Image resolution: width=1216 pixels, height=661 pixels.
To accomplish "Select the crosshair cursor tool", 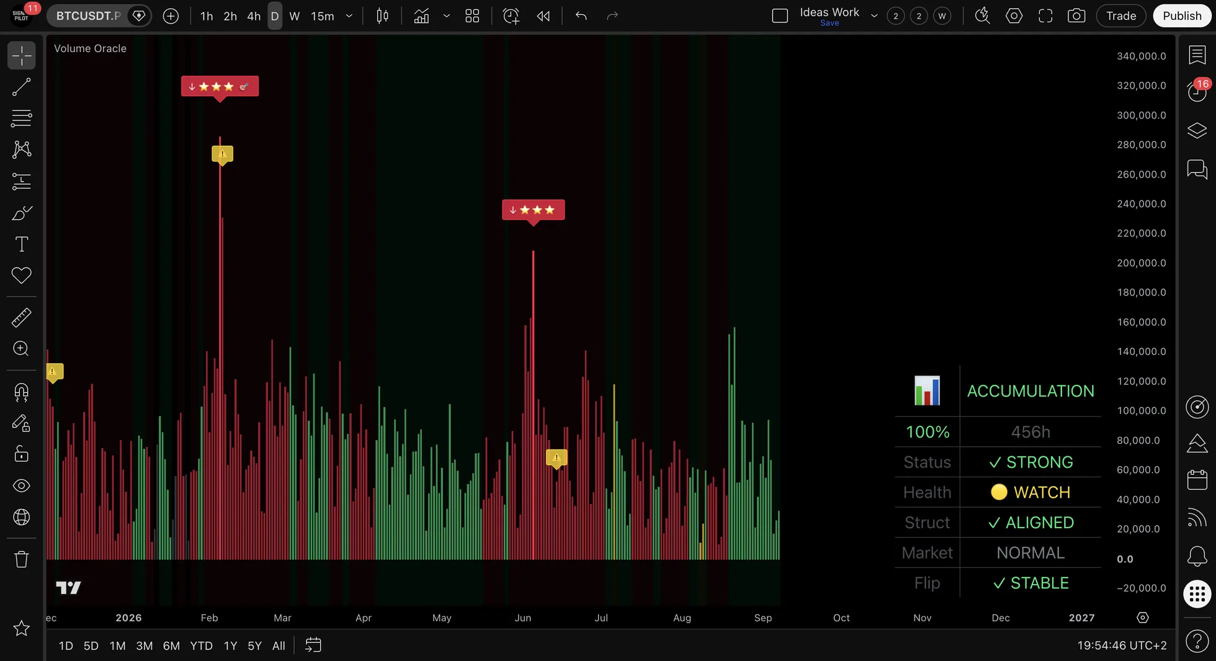I will (22, 56).
